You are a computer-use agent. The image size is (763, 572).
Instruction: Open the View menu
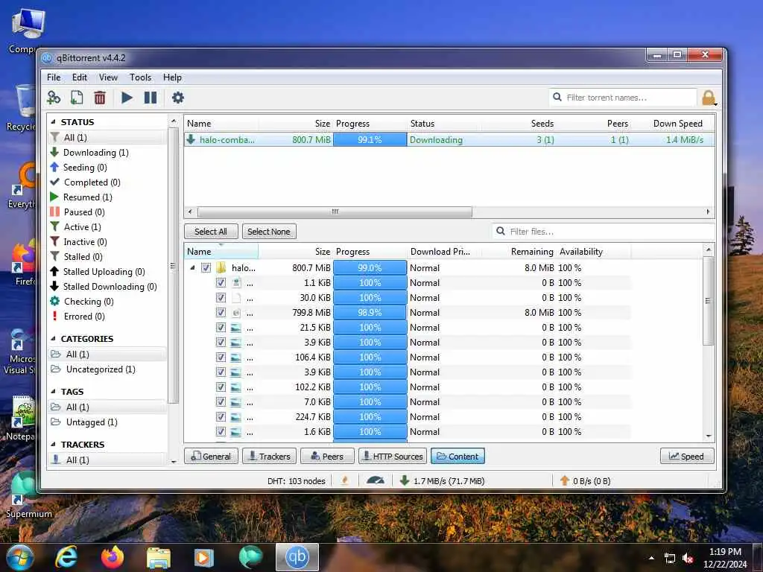[x=108, y=77]
